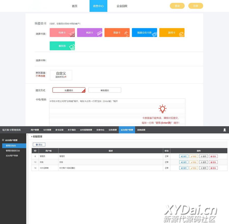The height and width of the screenshot is (224, 229).
Task: Collapse the 后台用户管理 sidebar section
Action: [3, 140]
